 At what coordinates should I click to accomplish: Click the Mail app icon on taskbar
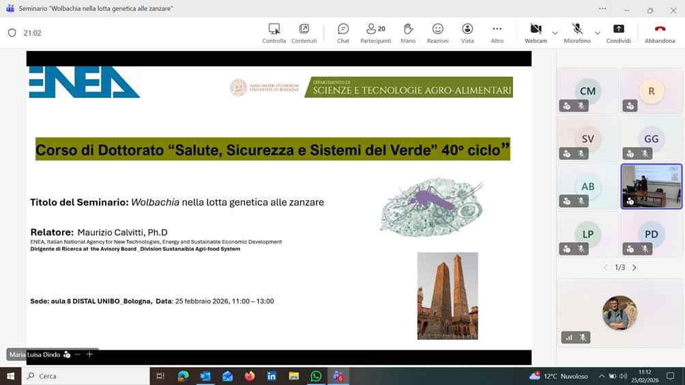click(x=227, y=376)
